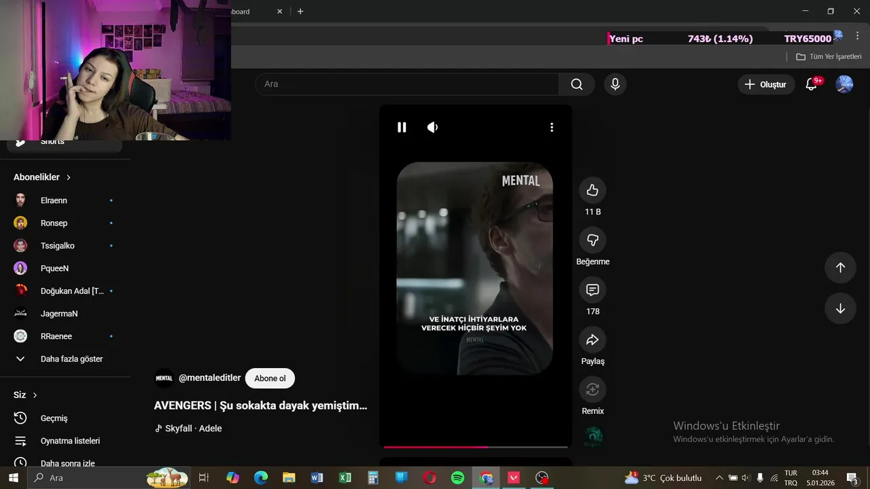Click the MENTAL channel avatar
Image resolution: width=870 pixels, height=489 pixels.
pos(164,378)
